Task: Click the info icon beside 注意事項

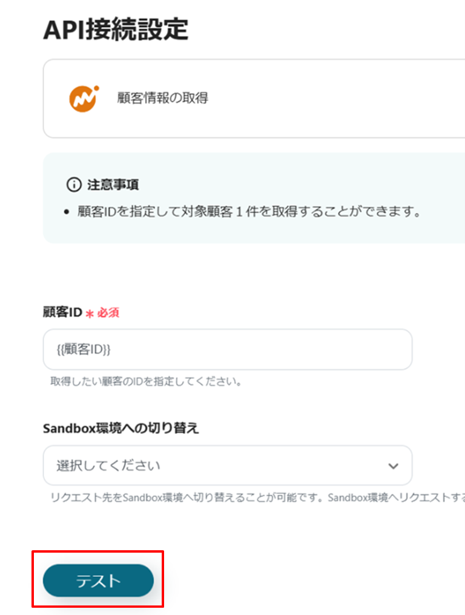Action: (73, 184)
